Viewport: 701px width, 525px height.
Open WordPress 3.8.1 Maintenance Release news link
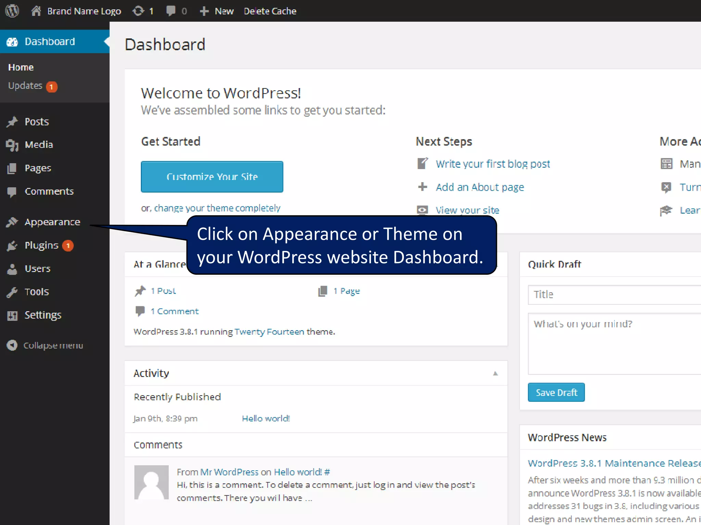coord(614,463)
